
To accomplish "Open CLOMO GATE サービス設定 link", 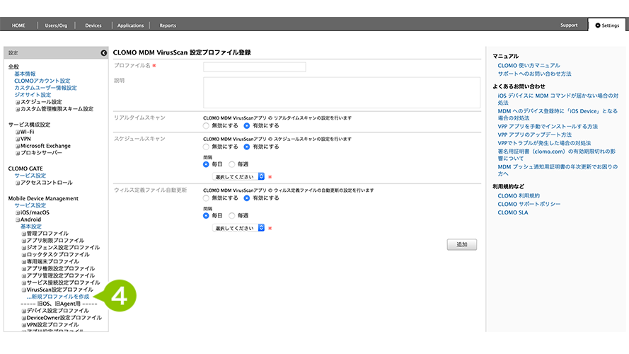I will (x=30, y=176).
